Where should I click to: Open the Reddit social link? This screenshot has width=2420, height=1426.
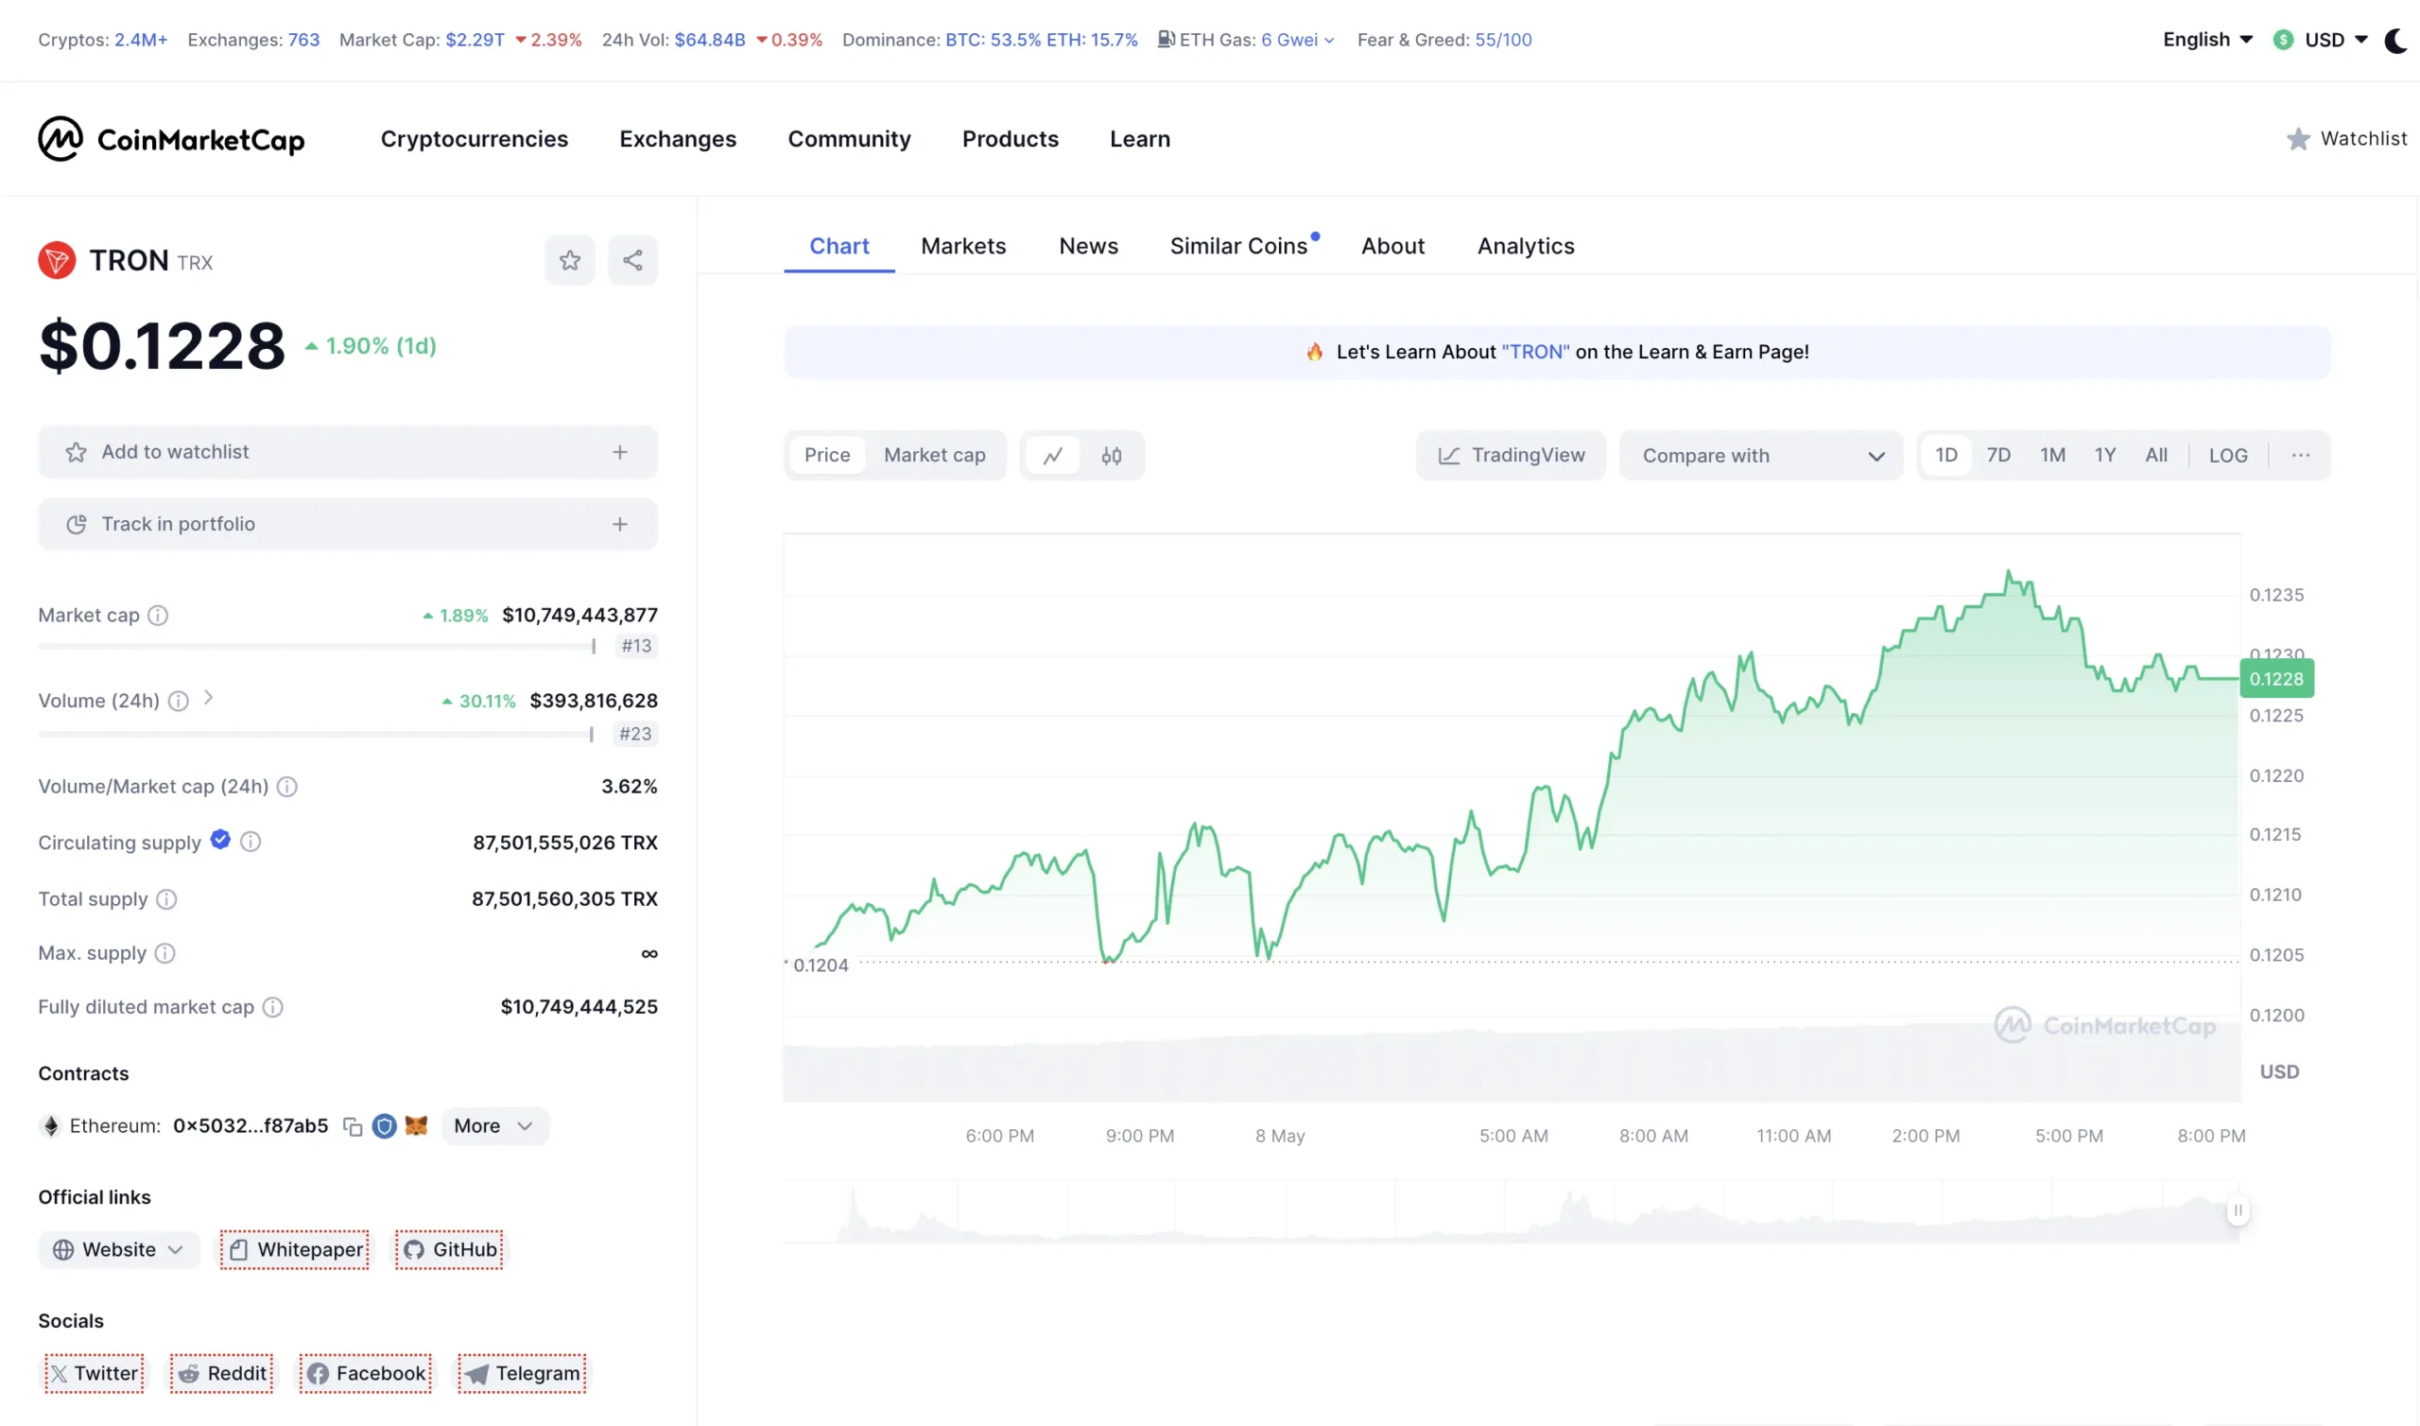(x=222, y=1374)
